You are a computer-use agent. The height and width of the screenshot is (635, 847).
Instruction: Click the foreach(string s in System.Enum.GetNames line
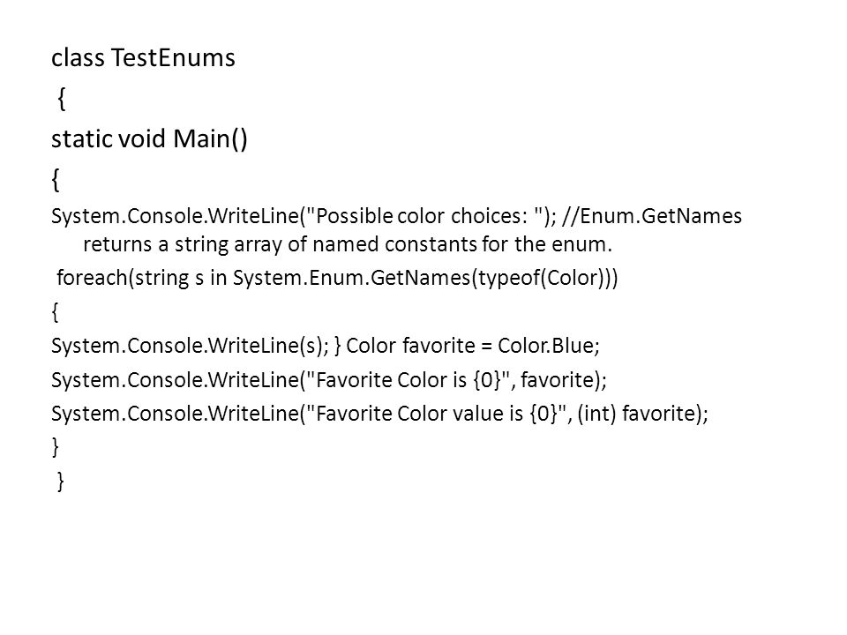coord(337,278)
